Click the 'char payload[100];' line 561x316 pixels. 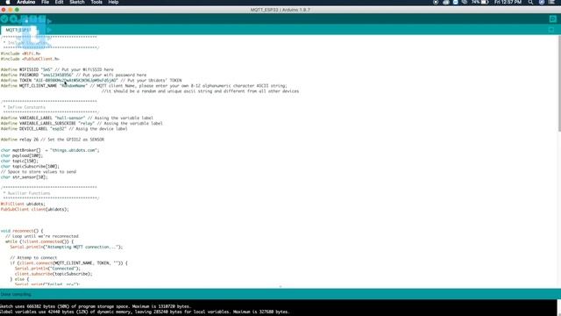pos(21,155)
